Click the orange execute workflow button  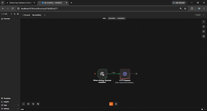(111, 104)
